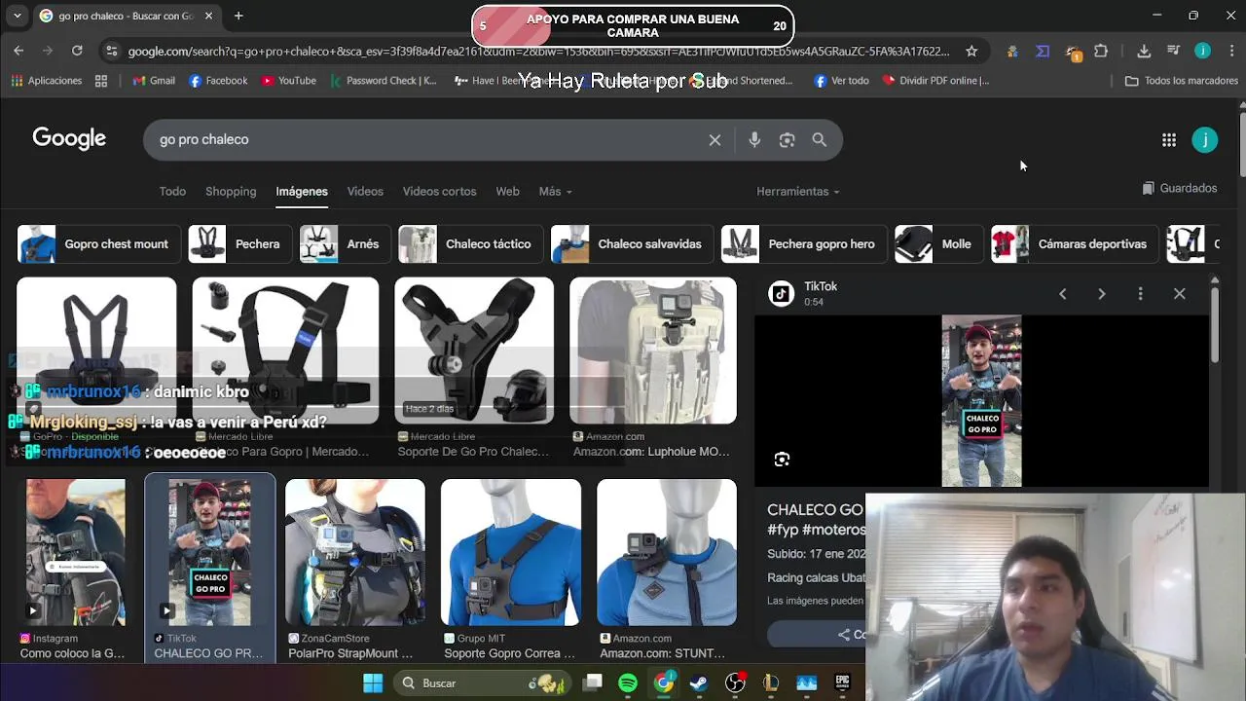This screenshot has height=701, width=1246.
Task: Open Steam from the taskbar
Action: pos(698,683)
